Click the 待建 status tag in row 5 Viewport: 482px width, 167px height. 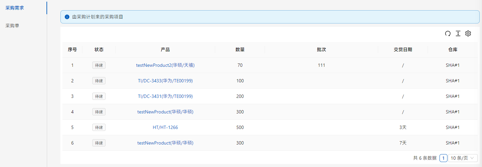point(99,127)
